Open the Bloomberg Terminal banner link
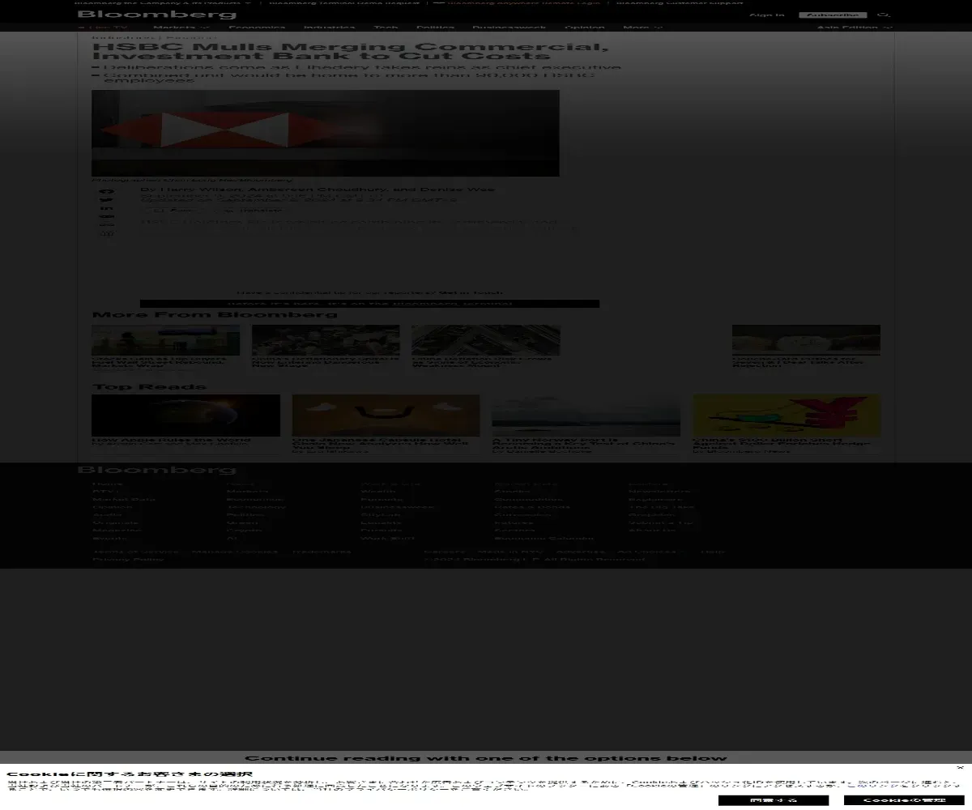This screenshot has width=972, height=810. pyautogui.click(x=369, y=304)
